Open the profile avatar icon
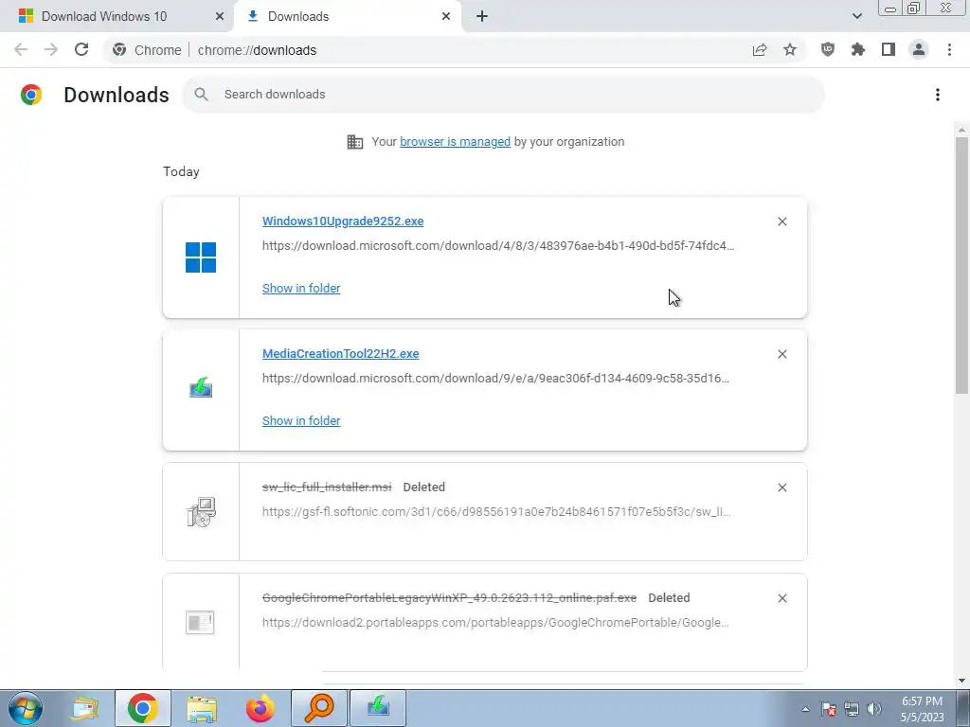Viewport: 970px width, 727px height. tap(919, 49)
